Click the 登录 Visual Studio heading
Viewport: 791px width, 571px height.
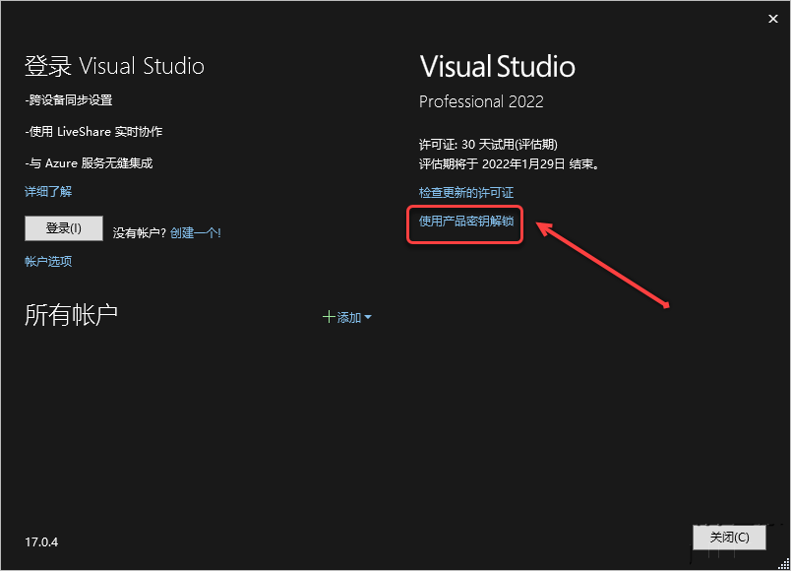[114, 66]
